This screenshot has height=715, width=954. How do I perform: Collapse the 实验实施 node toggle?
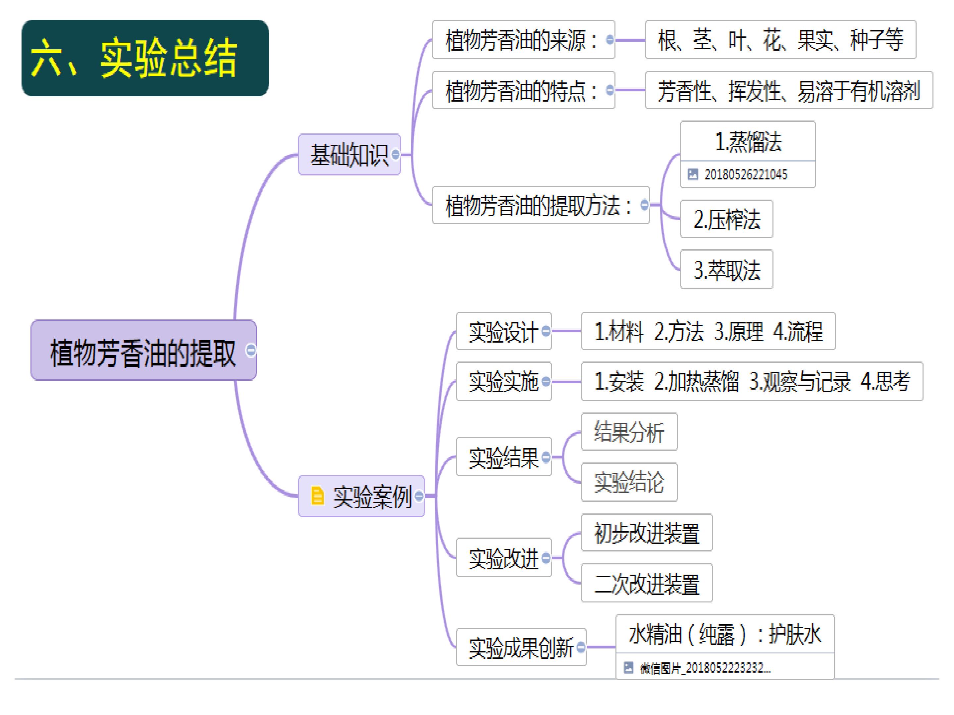point(546,381)
